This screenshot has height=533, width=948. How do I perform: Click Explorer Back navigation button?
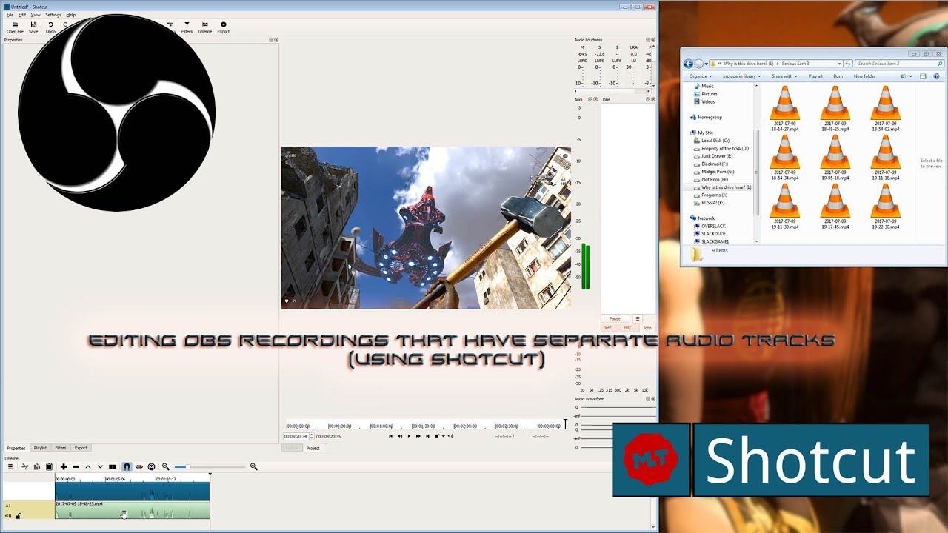click(x=688, y=64)
